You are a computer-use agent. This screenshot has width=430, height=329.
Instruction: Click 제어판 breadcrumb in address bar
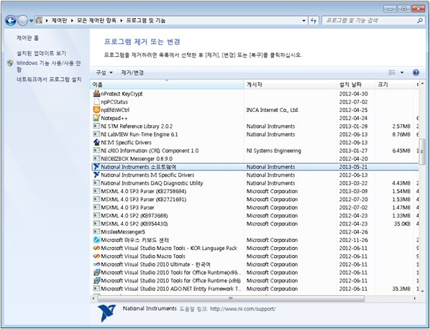pyautogui.click(x=59, y=21)
